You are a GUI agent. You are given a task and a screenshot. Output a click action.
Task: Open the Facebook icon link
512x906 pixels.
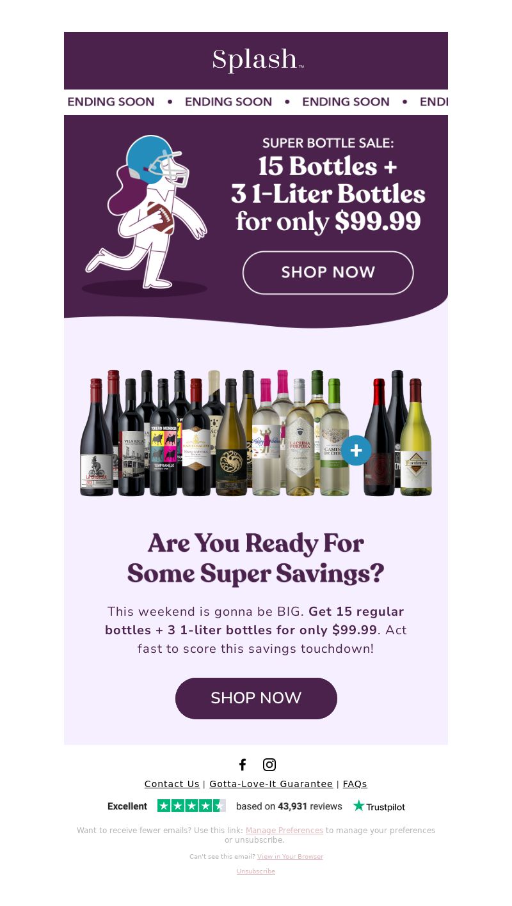coord(243,765)
